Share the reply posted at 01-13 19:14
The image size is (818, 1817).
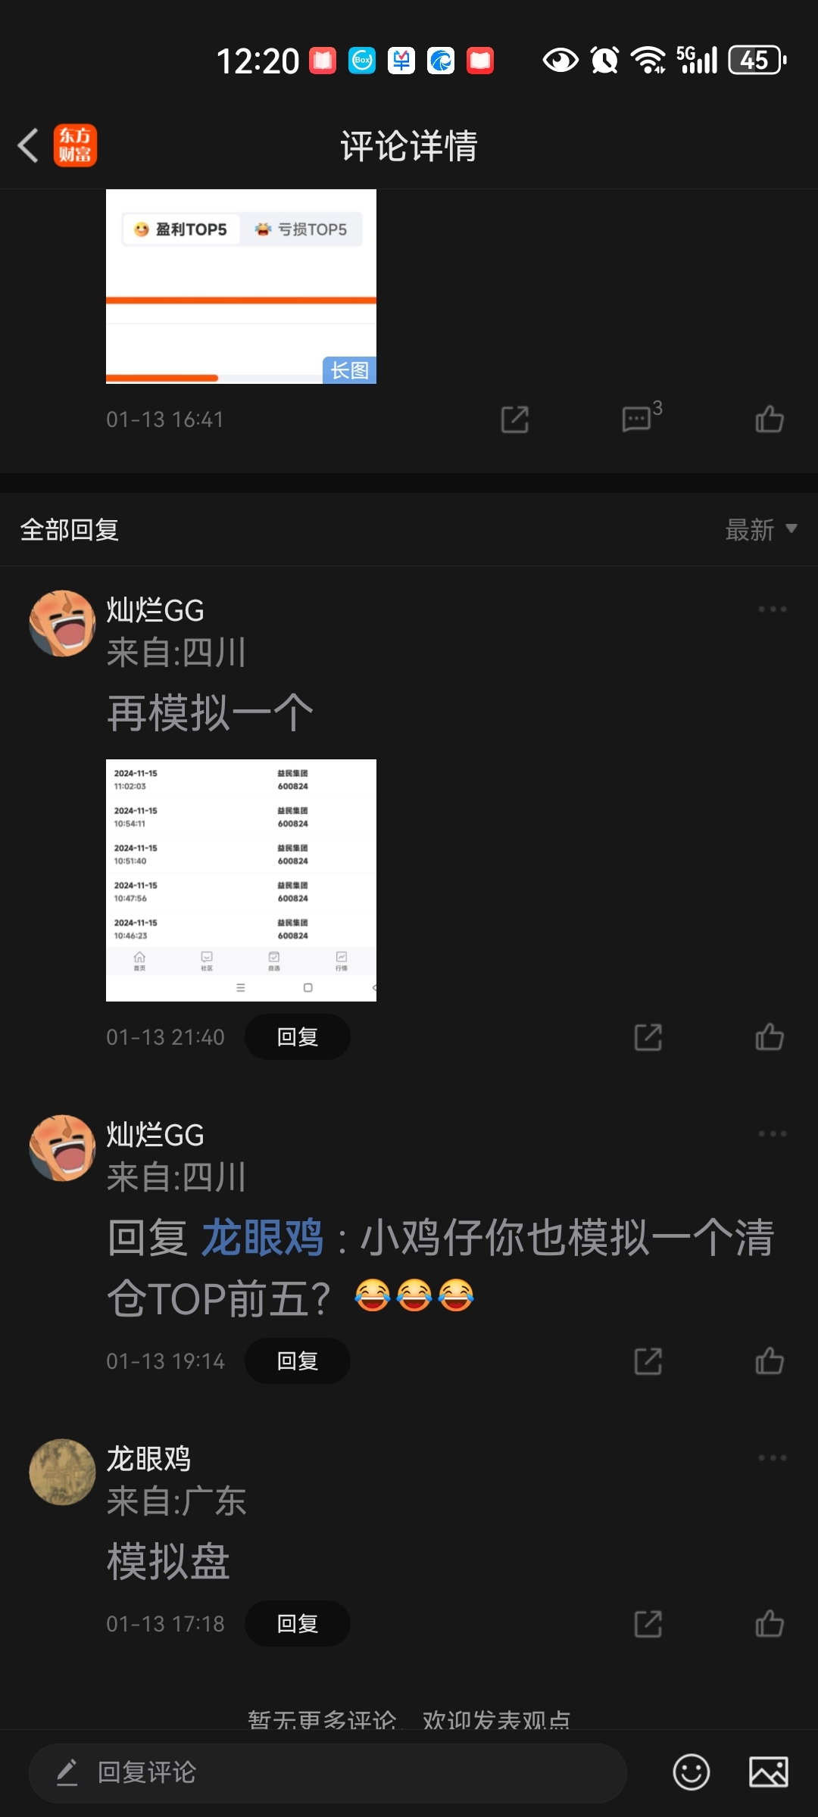click(x=648, y=1361)
